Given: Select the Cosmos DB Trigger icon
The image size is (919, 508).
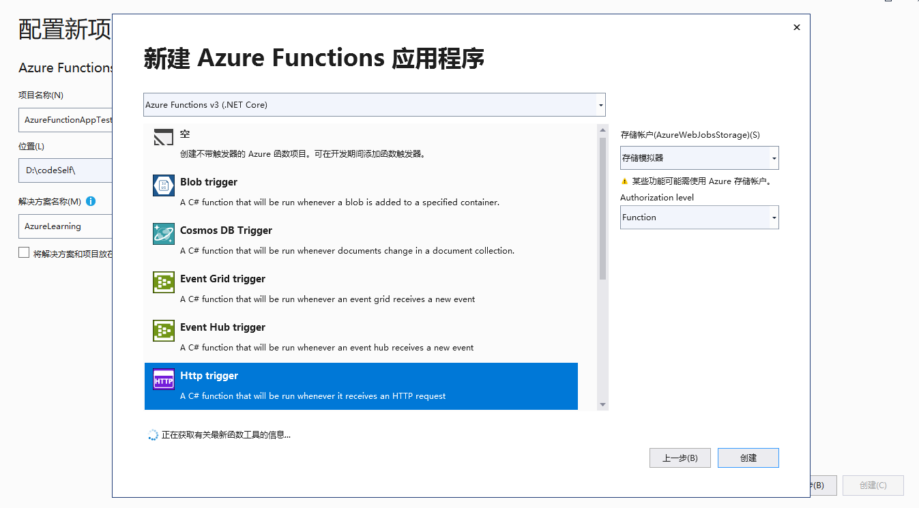Looking at the screenshot, I should click(x=163, y=234).
